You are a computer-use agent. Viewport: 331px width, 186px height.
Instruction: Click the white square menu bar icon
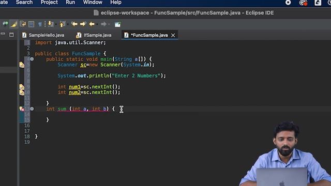[x=318, y=3]
